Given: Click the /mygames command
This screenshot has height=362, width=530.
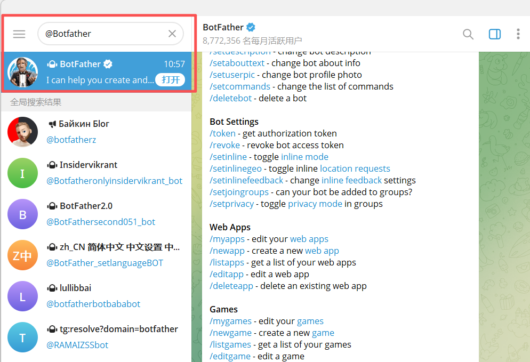Looking at the screenshot, I should 230,321.
